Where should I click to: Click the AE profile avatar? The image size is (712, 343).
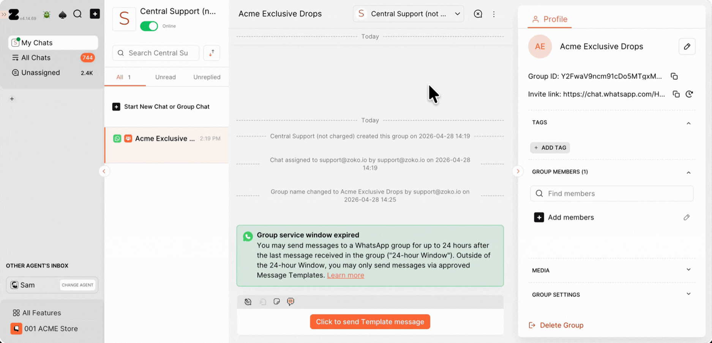[x=540, y=47]
